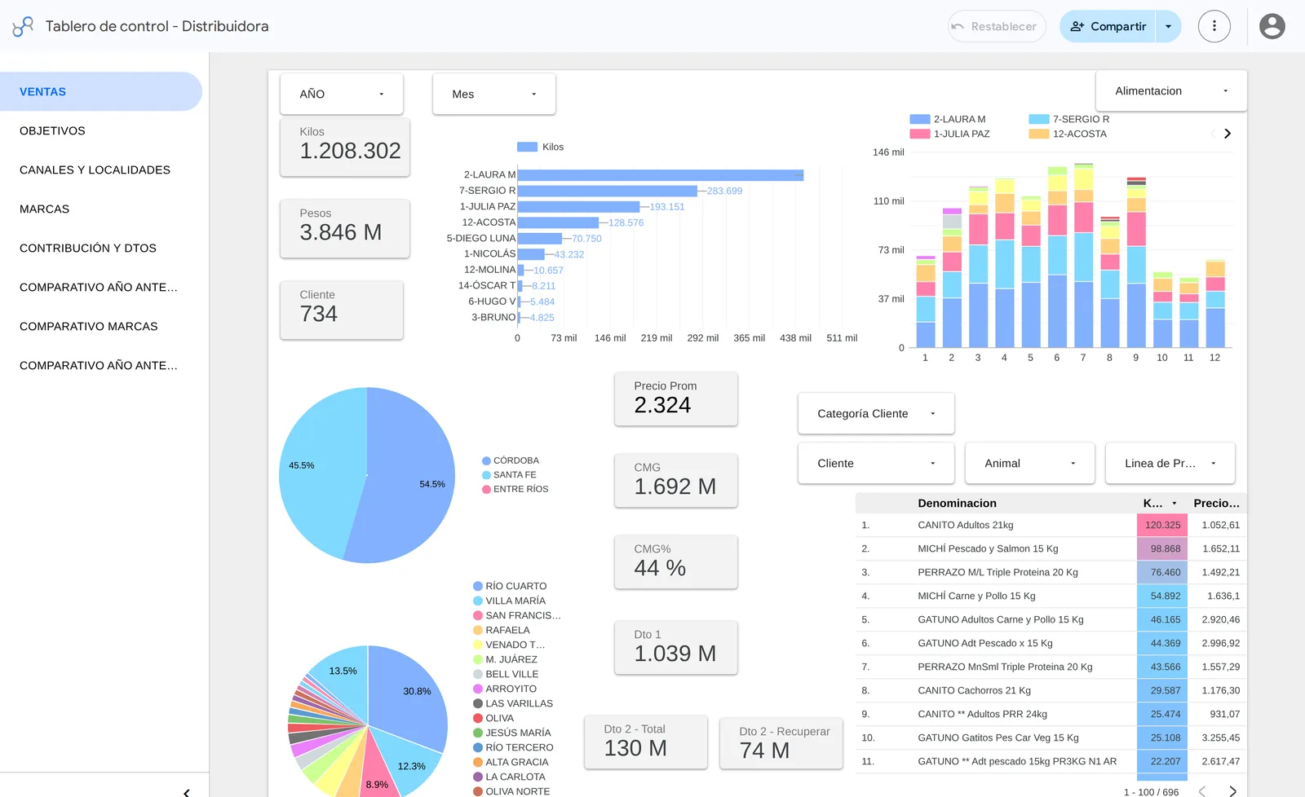Open COMPARATIVO MARCAS page
1305x797 pixels.
101,326
